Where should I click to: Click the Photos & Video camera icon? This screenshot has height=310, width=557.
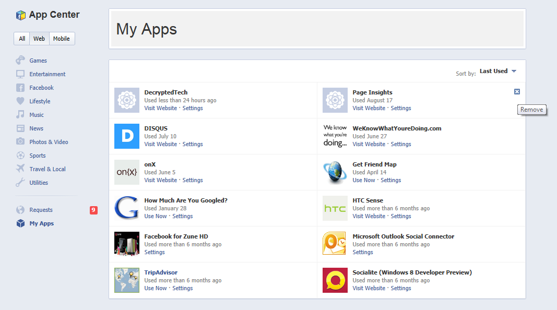coord(20,141)
